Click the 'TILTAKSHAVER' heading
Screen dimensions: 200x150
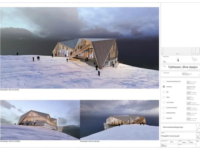point(166,73)
